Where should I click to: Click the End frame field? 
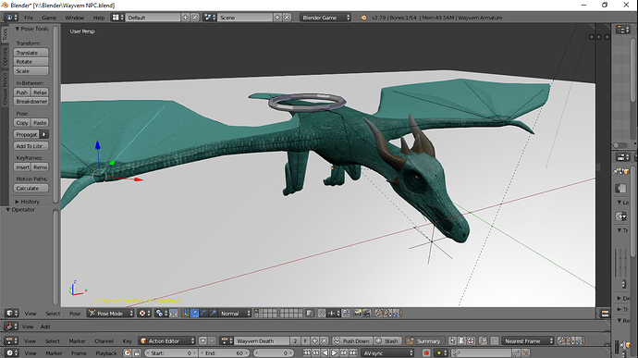pyautogui.click(x=224, y=352)
